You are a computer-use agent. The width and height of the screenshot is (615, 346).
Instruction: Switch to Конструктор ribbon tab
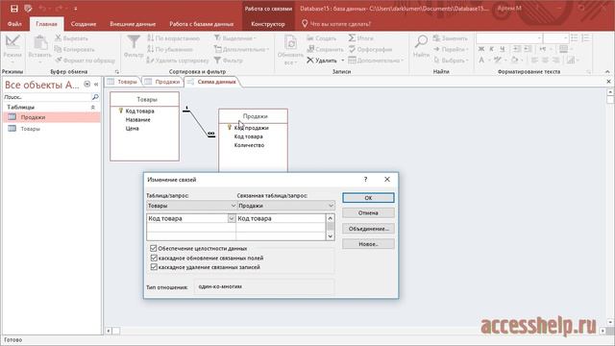268,24
